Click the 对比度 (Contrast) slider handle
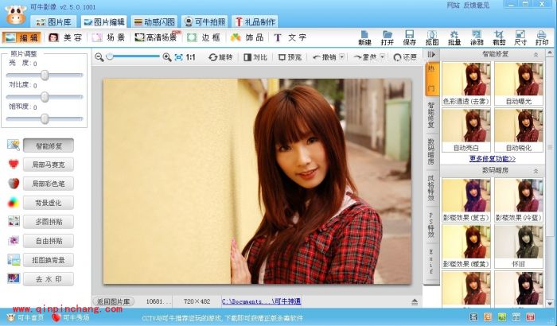557x326 pixels. click(x=45, y=91)
